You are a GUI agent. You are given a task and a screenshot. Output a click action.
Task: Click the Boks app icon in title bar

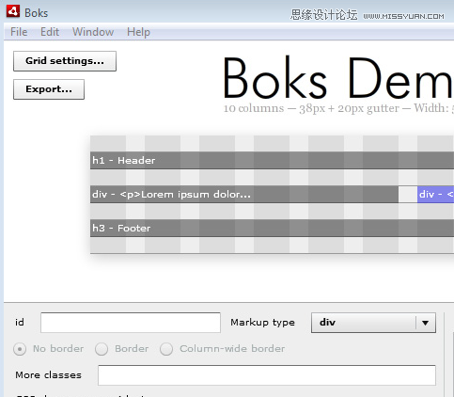click(13, 11)
